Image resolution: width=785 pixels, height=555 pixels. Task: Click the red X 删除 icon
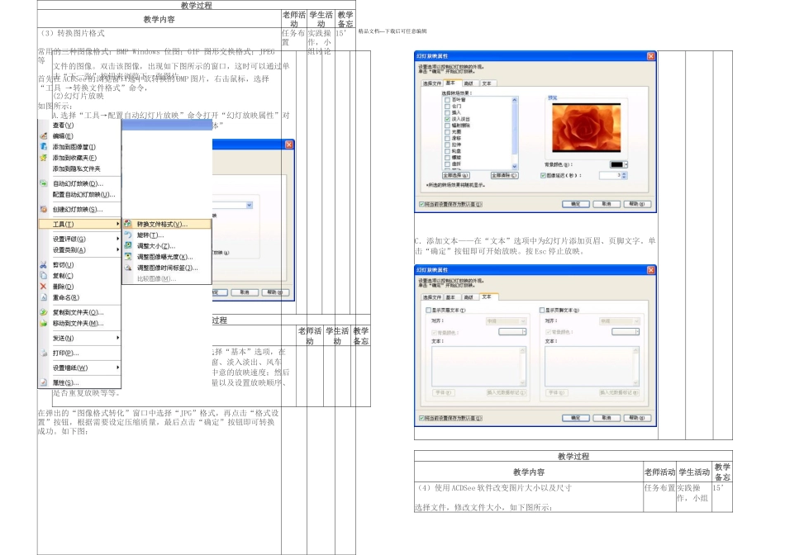[x=44, y=287]
